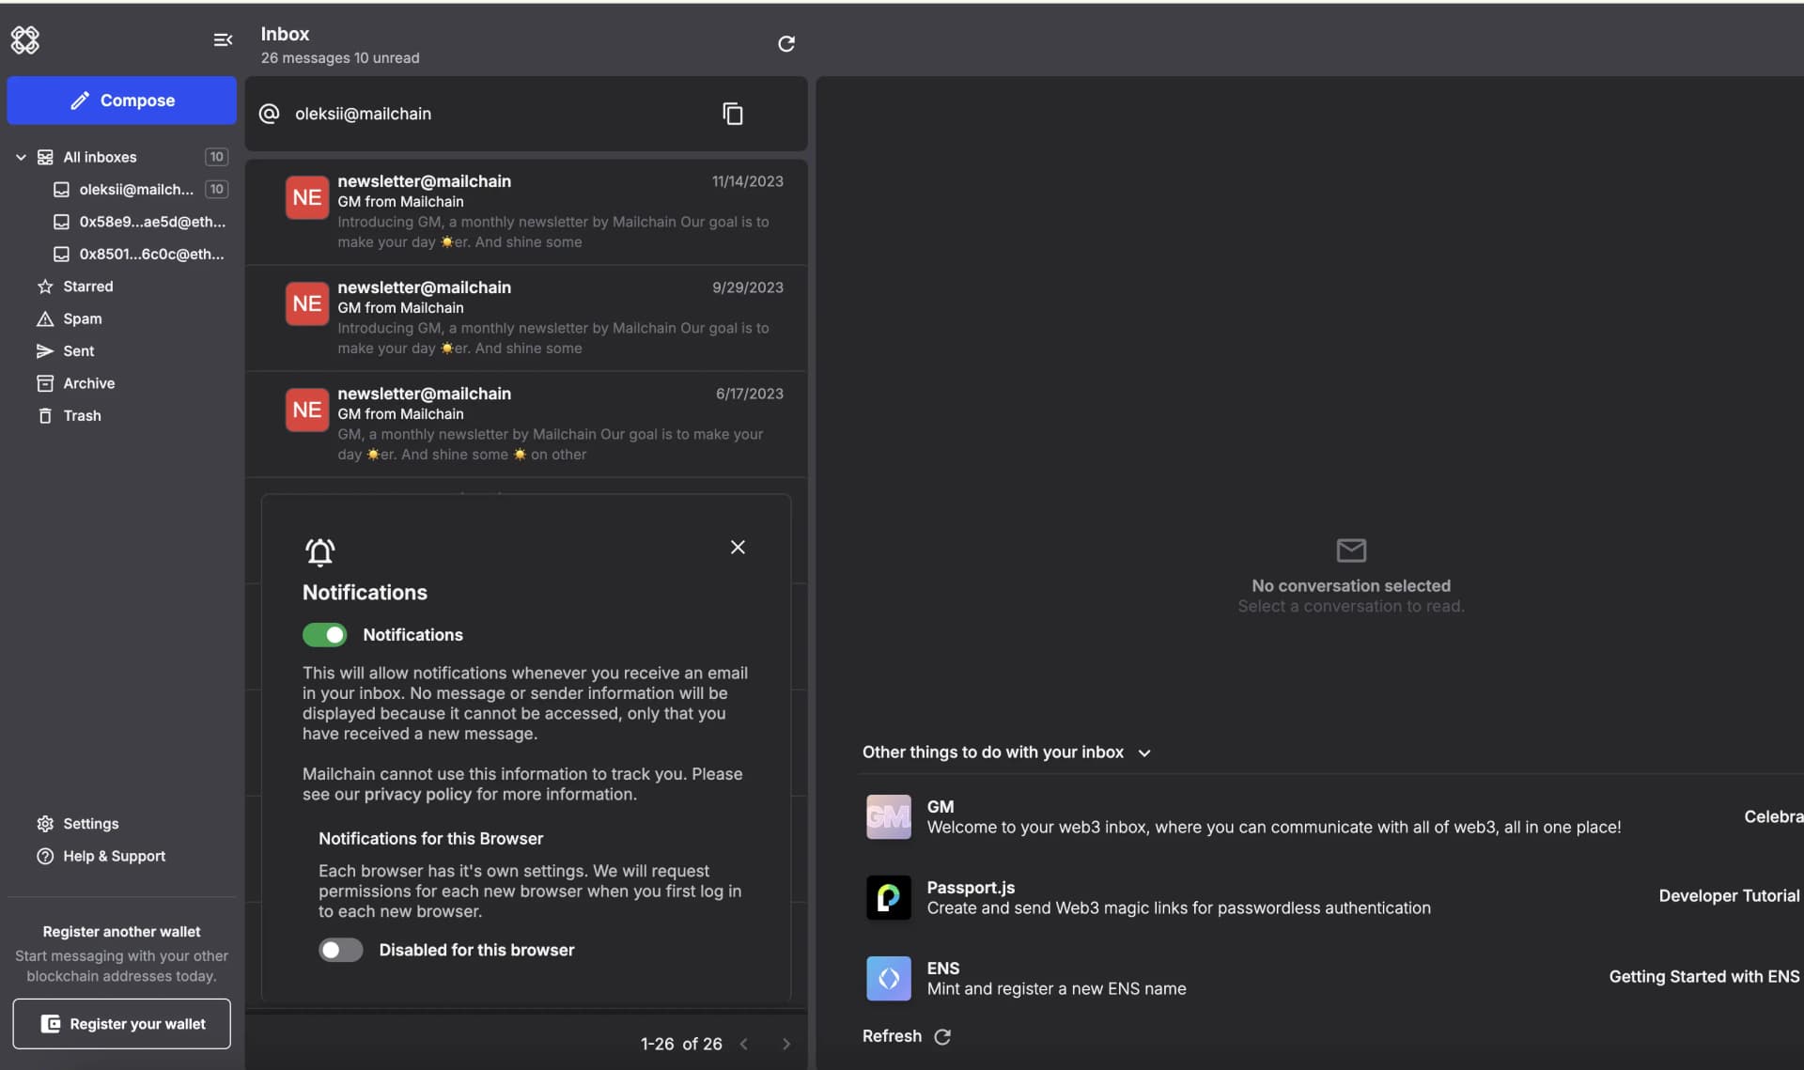
Task: Collapse the All inboxes list
Action: click(20, 157)
